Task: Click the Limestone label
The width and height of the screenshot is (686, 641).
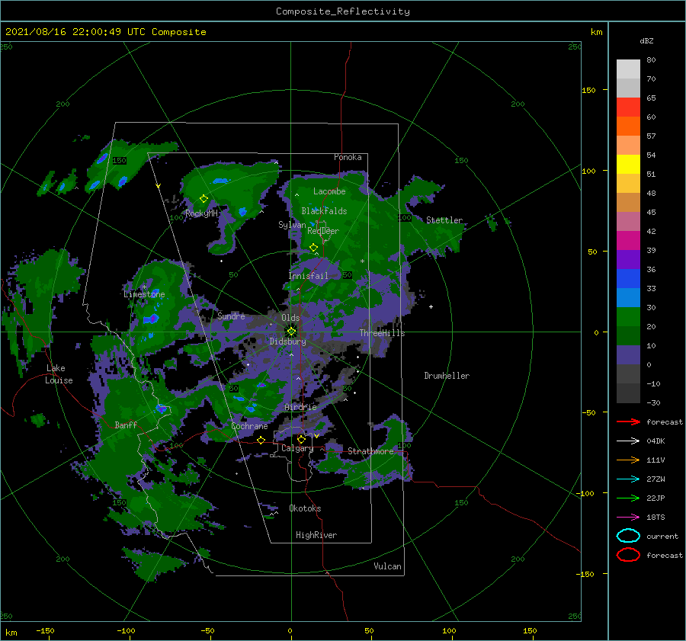Action: pyautogui.click(x=144, y=294)
